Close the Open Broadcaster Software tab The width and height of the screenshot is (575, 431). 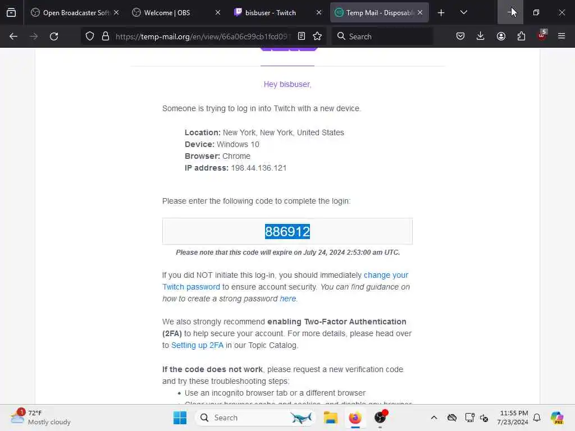point(116,12)
